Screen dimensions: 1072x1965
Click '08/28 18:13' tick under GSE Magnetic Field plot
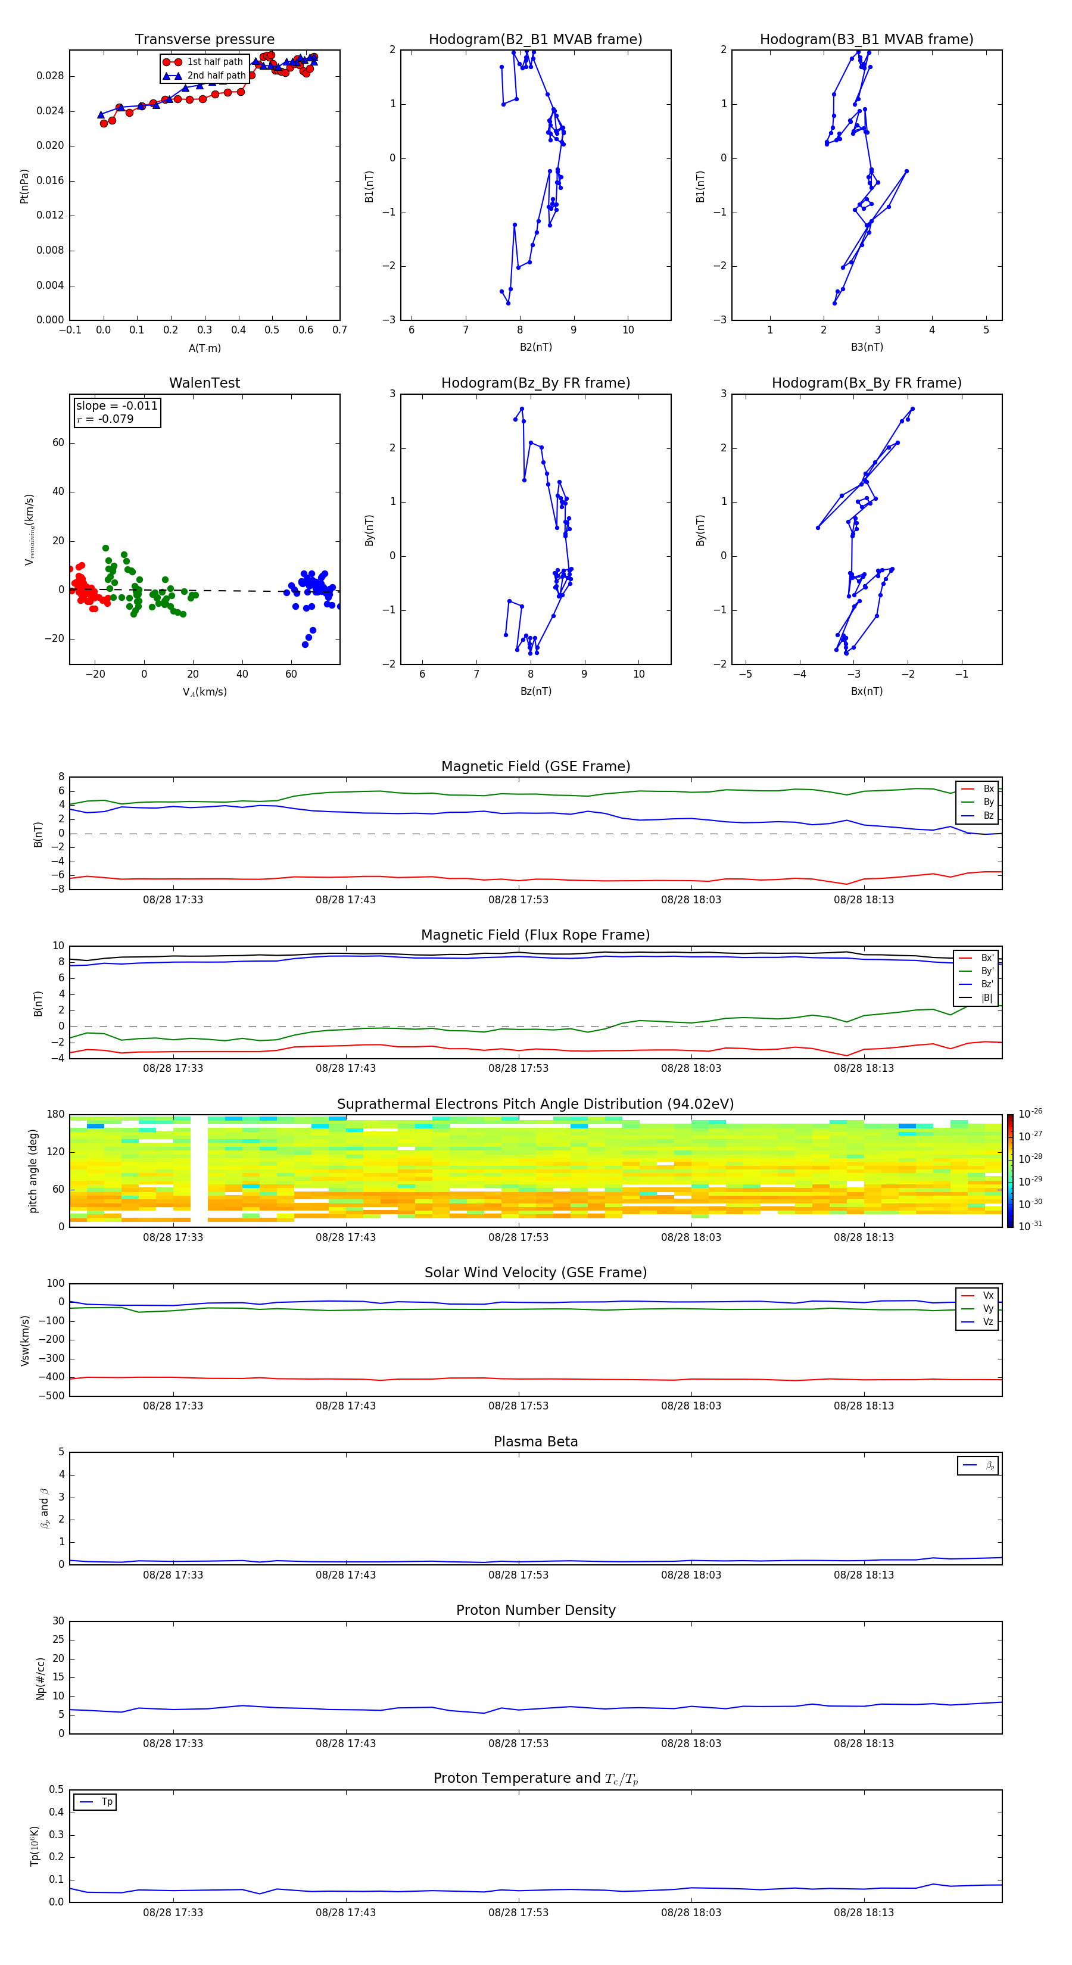tap(864, 900)
